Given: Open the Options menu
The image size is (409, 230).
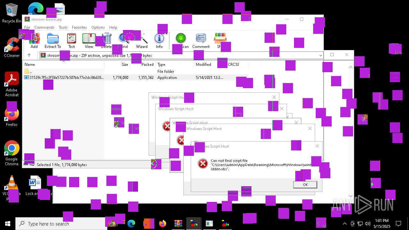Looking at the screenshot, I should coord(98,27).
